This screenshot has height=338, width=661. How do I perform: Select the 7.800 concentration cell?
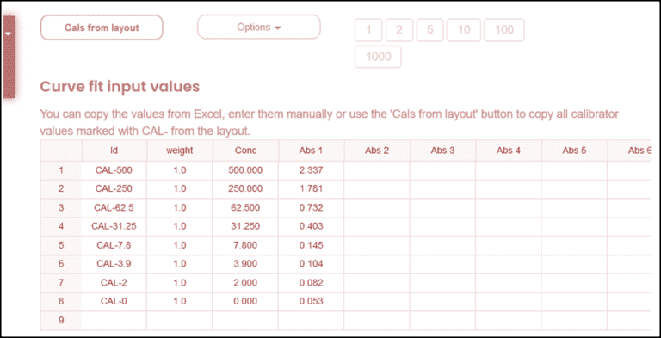click(245, 245)
